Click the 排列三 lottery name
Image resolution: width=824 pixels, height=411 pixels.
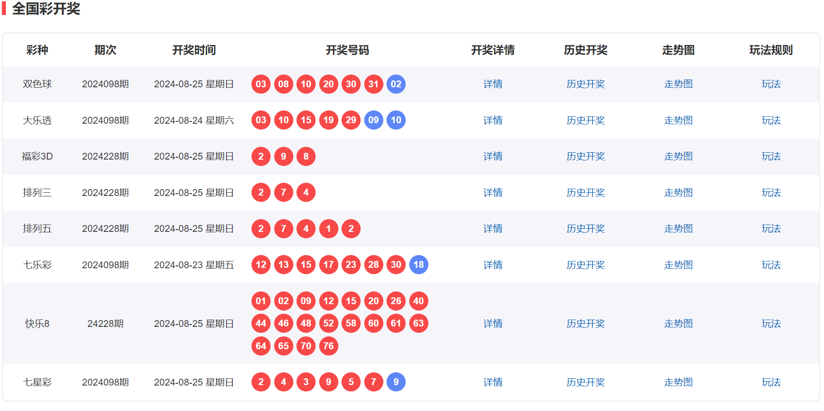click(37, 193)
